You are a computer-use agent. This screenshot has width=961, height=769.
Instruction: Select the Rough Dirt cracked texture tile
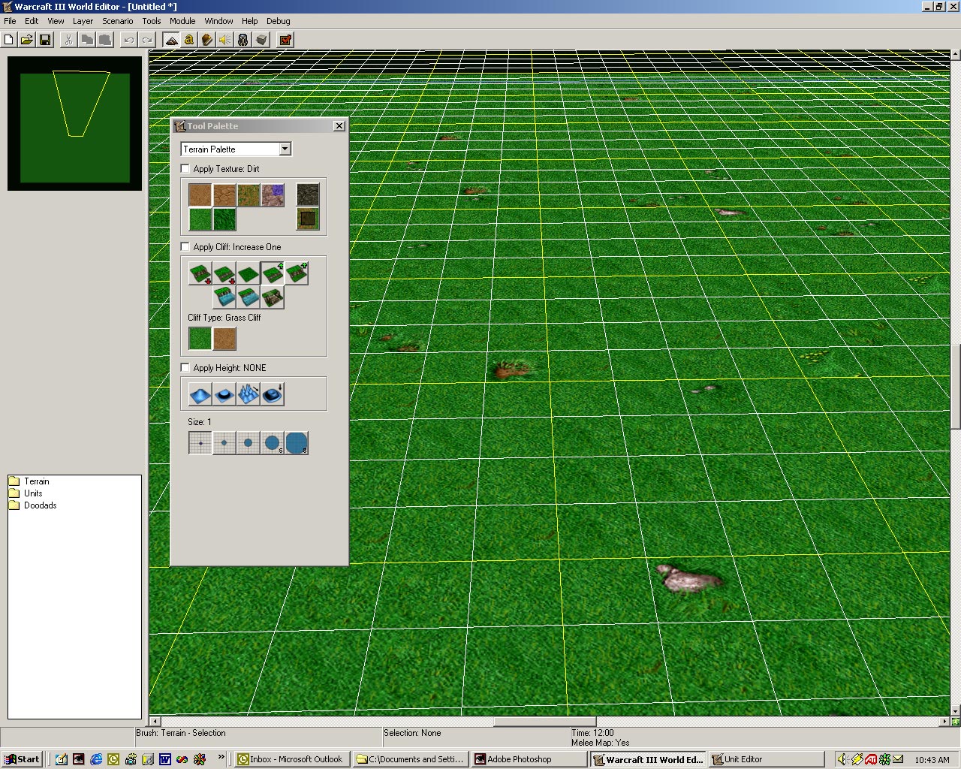(224, 195)
